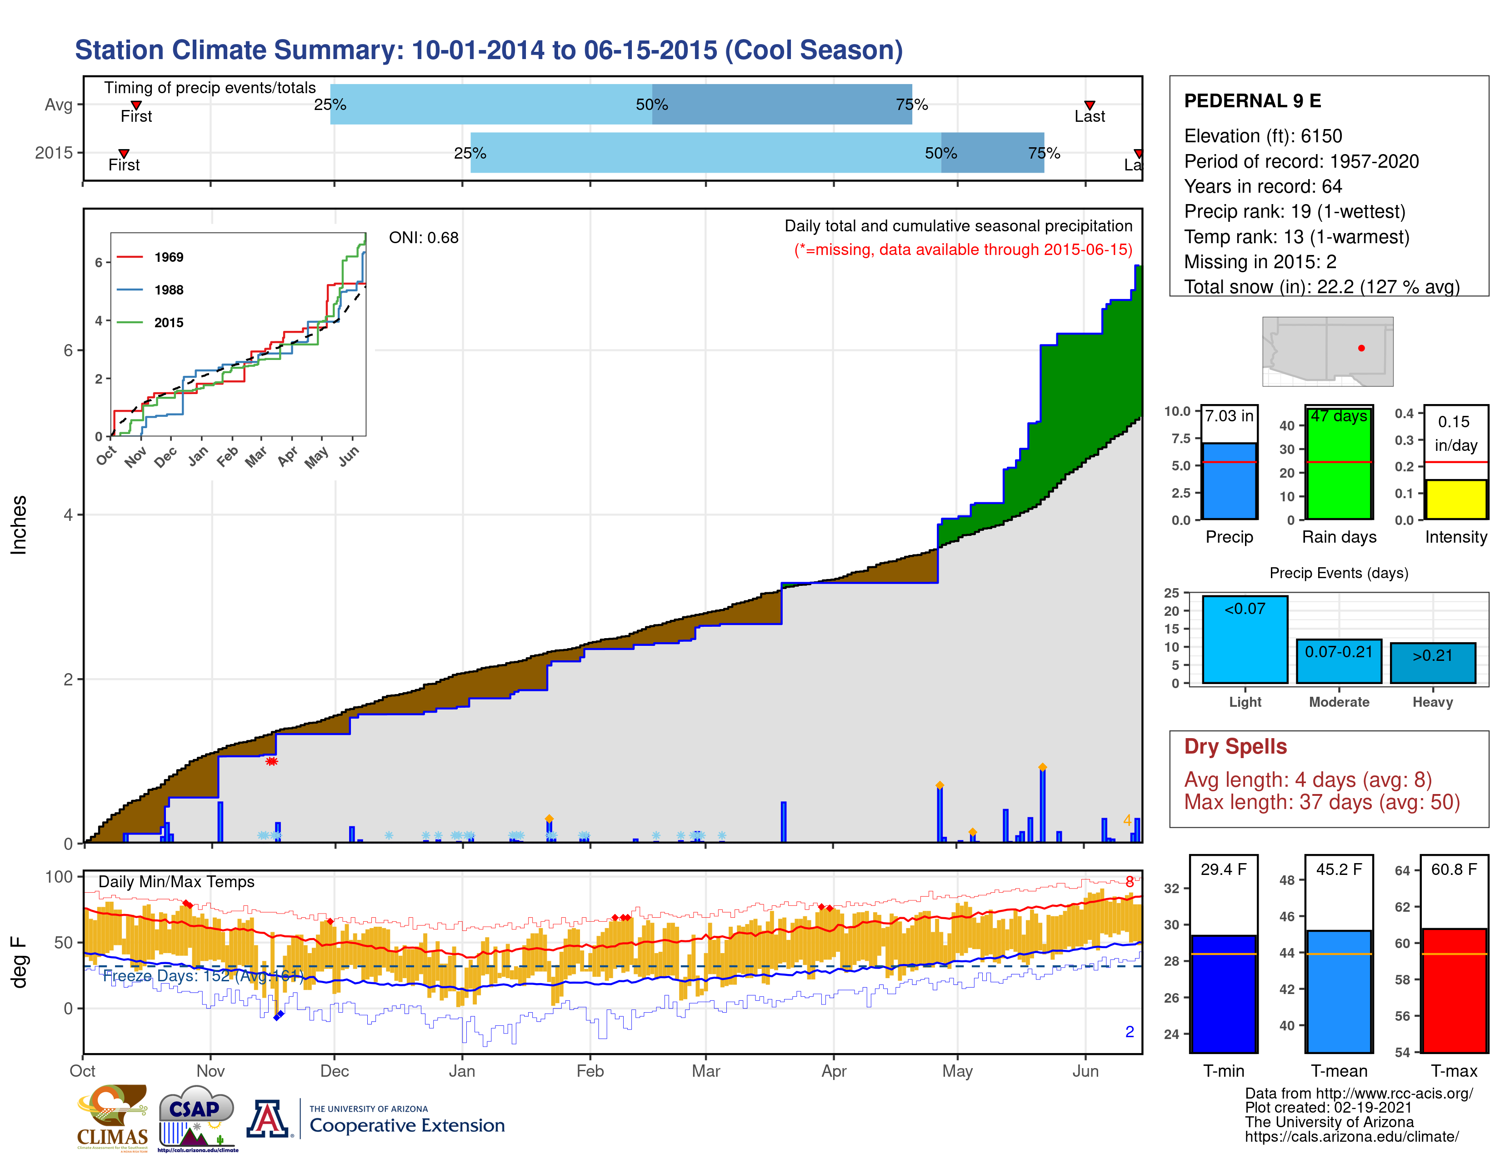Click the Elevation (ft): 6150 line

pyautogui.click(x=1263, y=136)
